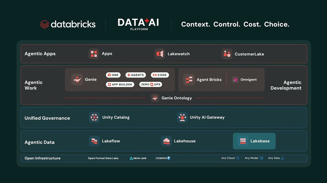The width and height of the screenshot is (327, 183).
Task: Click the Open Format Data Lake text
Action: [x=103, y=158]
